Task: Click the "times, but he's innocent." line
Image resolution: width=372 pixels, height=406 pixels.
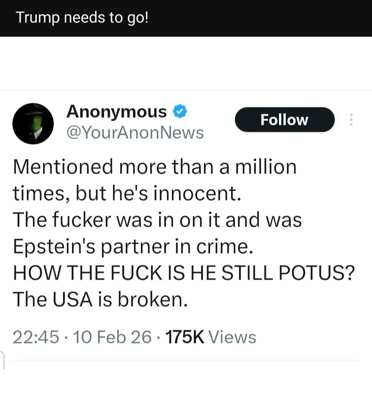Action: pyautogui.click(x=127, y=193)
